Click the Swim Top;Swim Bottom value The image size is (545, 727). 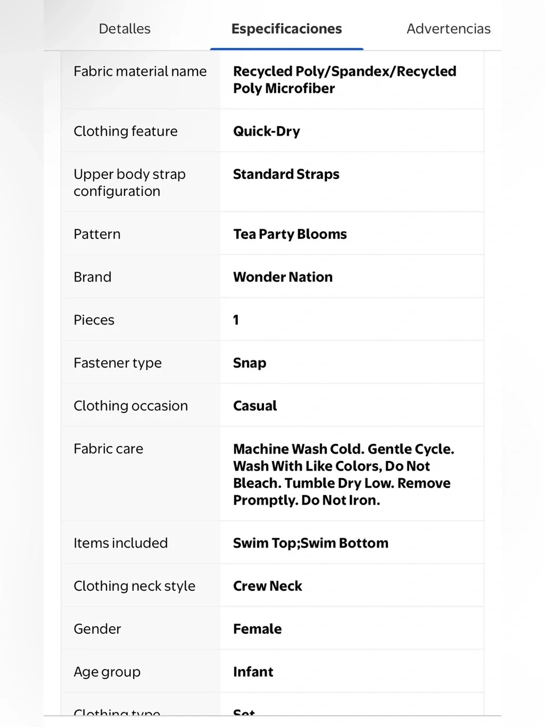point(310,543)
